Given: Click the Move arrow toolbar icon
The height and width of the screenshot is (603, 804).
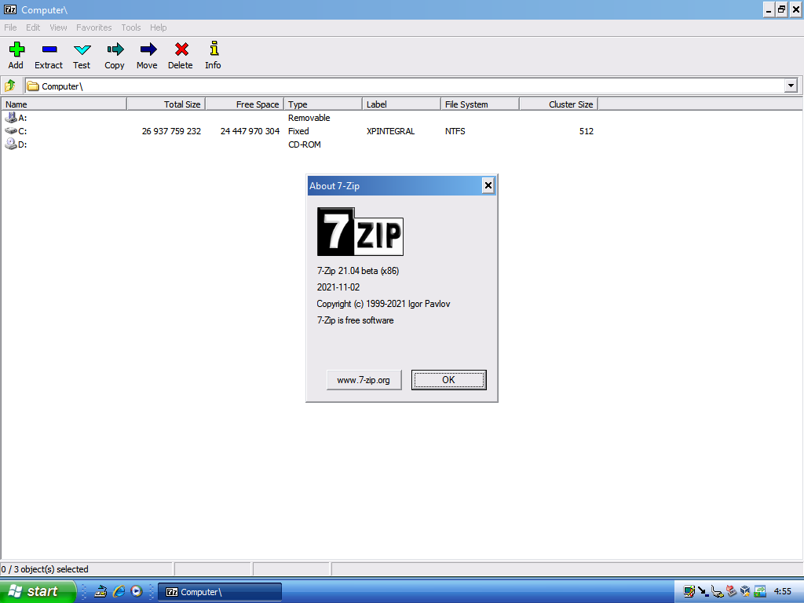Looking at the screenshot, I should 148,49.
